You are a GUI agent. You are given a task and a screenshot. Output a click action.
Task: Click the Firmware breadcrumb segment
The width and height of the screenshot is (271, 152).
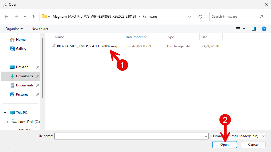coord(150,17)
